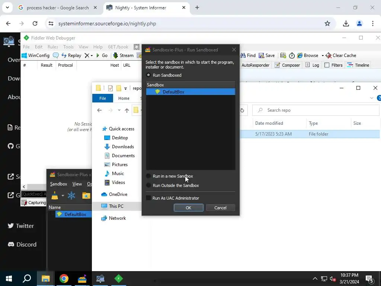This screenshot has width=381, height=286.
Task: Click Capturing status indicator in Fiddler
Action: point(34,203)
